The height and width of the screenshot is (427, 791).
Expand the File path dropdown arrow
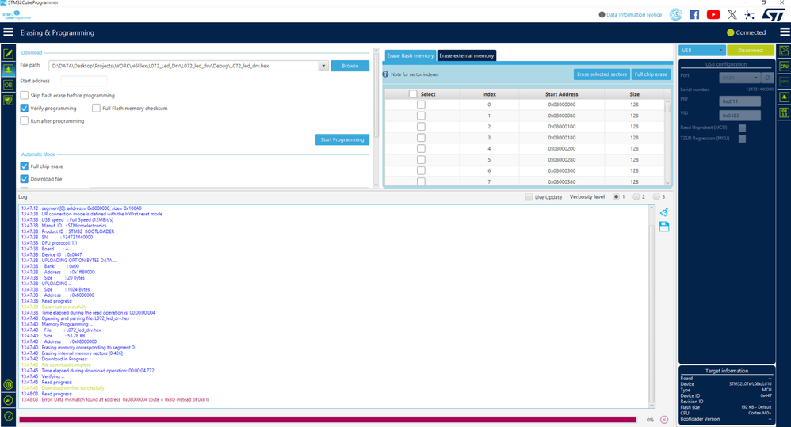tap(323, 66)
